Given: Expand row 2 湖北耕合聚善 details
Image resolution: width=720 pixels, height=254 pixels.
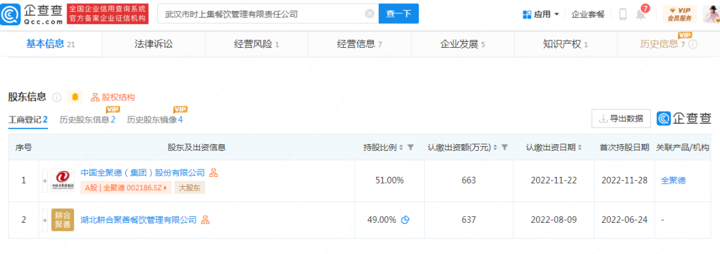Looking at the screenshot, I should 45,220.
